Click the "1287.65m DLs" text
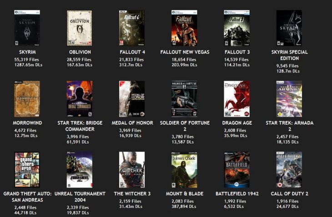Image resolution: width=332 pixels, height=217 pixels. tap(28, 65)
